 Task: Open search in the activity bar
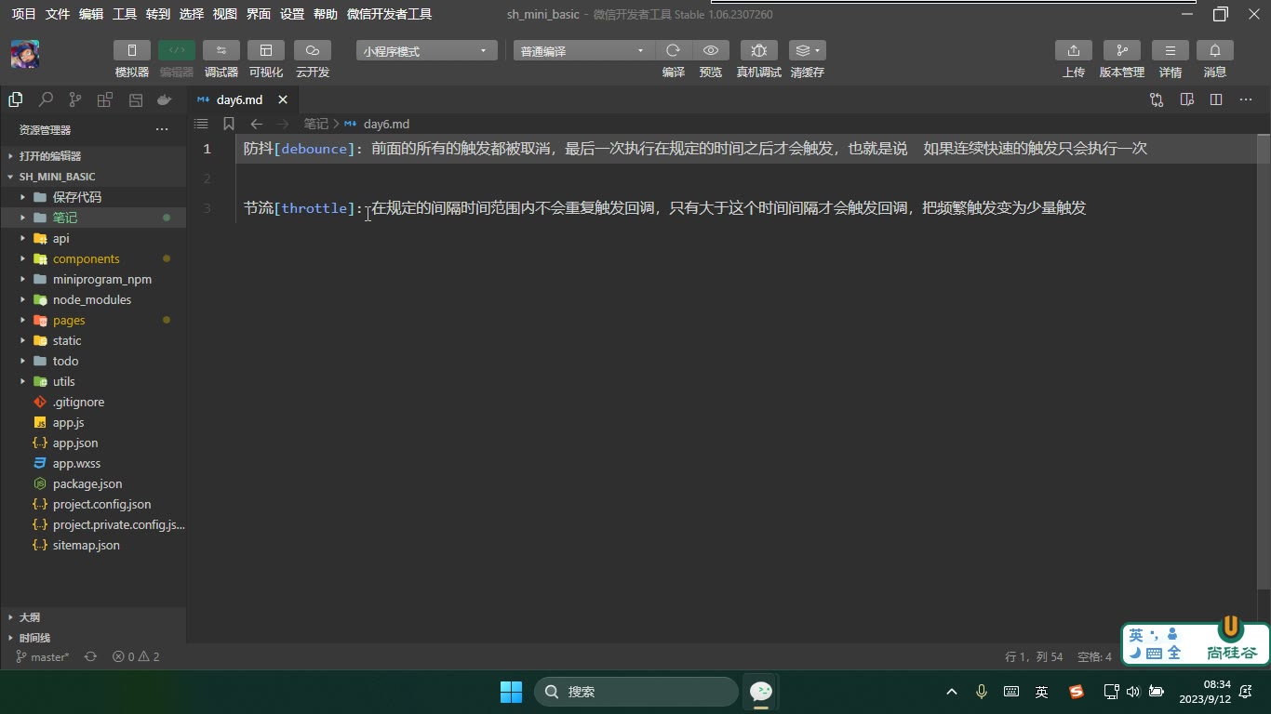pos(46,99)
